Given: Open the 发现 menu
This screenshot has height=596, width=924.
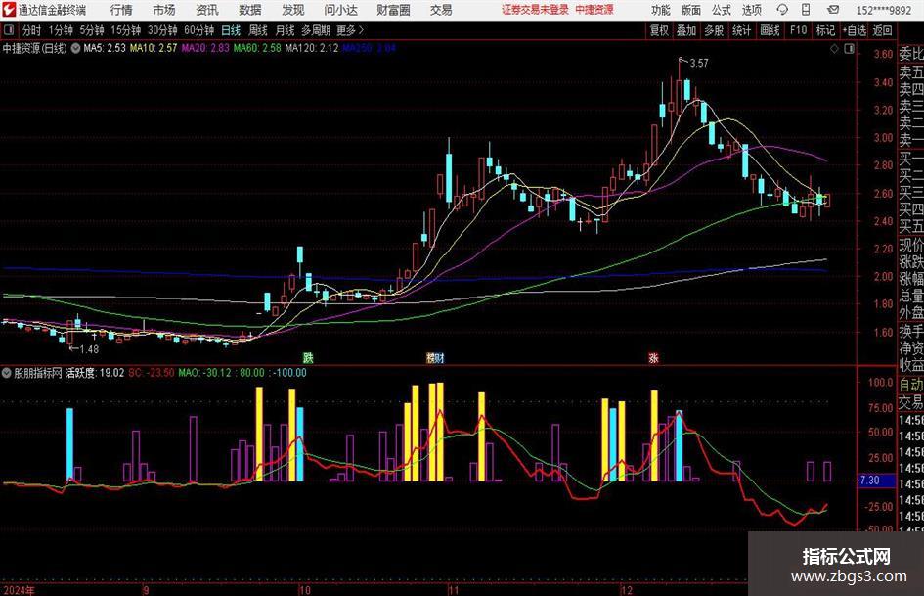Looking at the screenshot, I should click(x=292, y=10).
